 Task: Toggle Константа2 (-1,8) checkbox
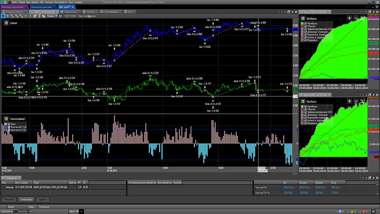[9, 127]
